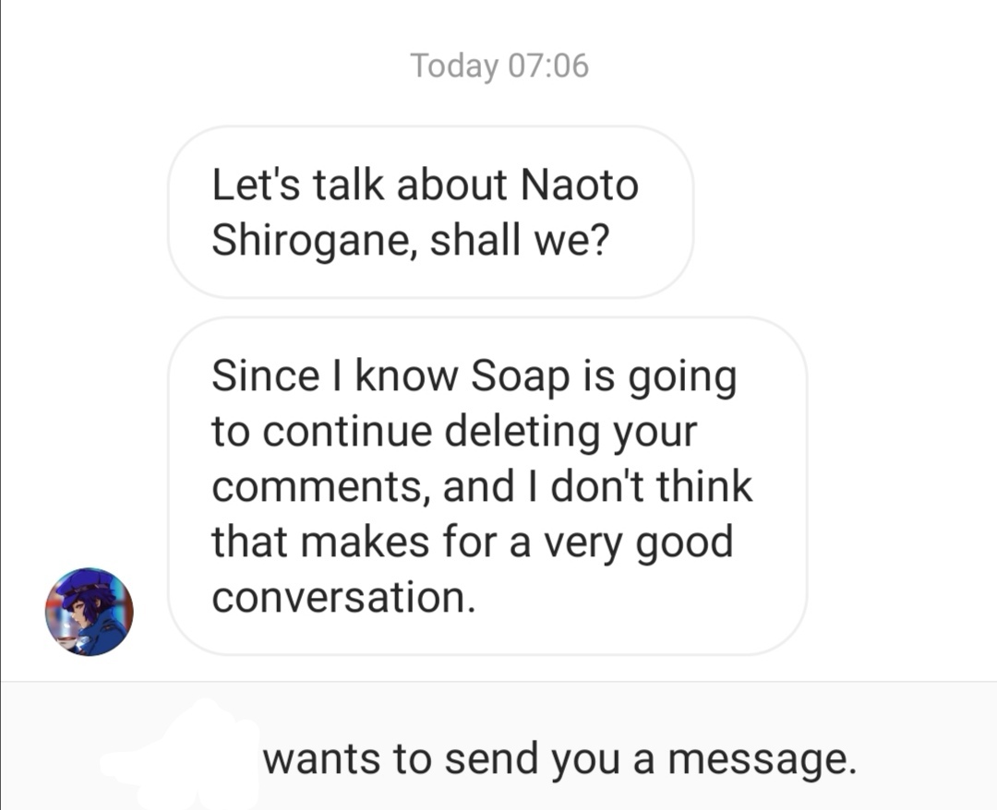Click the word "Today" in the timestamp
Image resolution: width=997 pixels, height=810 pixels.
click(454, 66)
